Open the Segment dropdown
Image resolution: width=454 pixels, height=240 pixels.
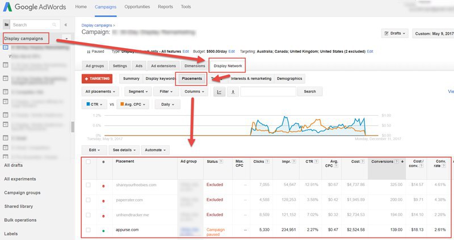click(x=138, y=92)
